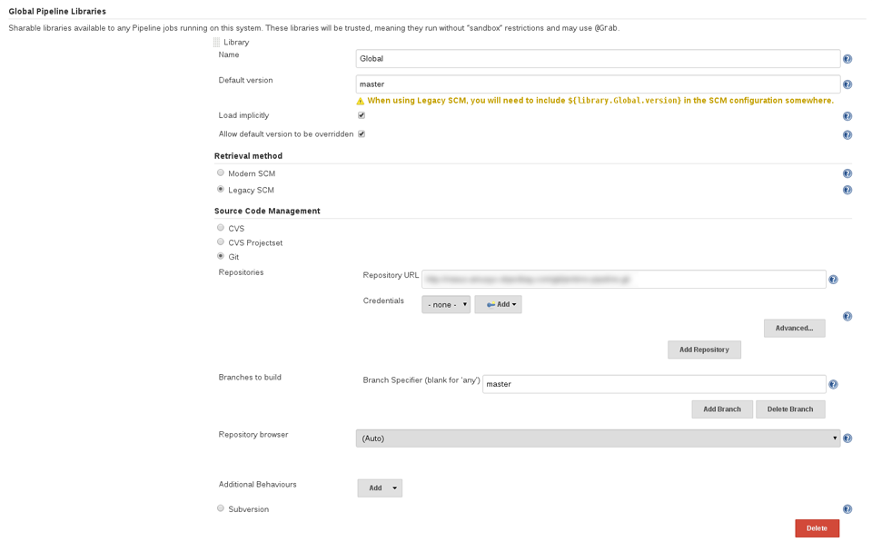Click the Library drag handle icon
The width and height of the screenshot is (872, 542).
coord(216,43)
